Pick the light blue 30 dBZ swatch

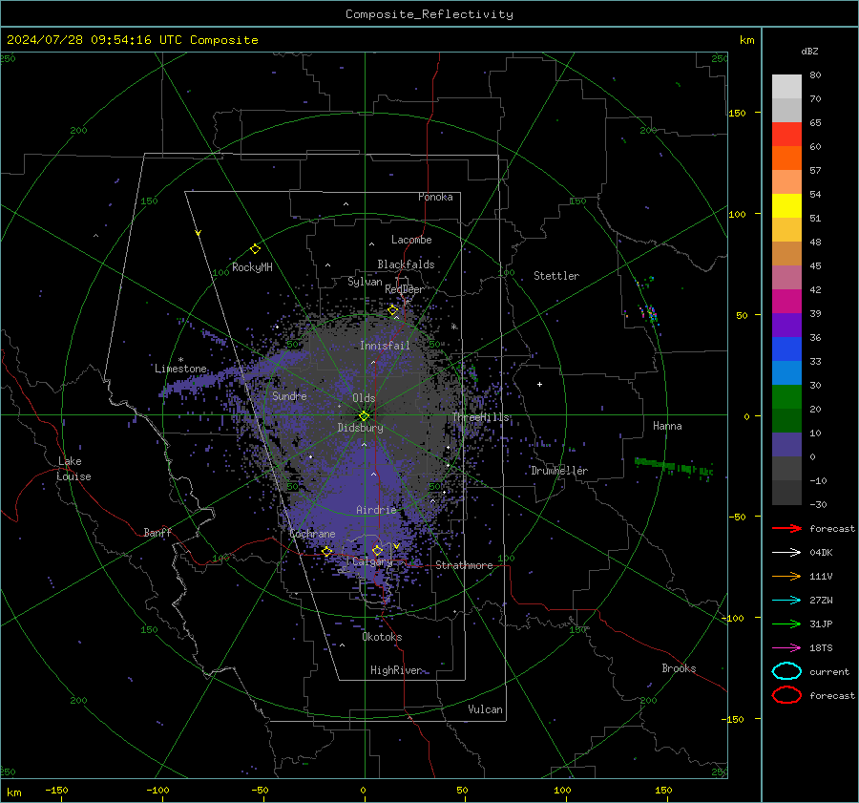(x=786, y=372)
